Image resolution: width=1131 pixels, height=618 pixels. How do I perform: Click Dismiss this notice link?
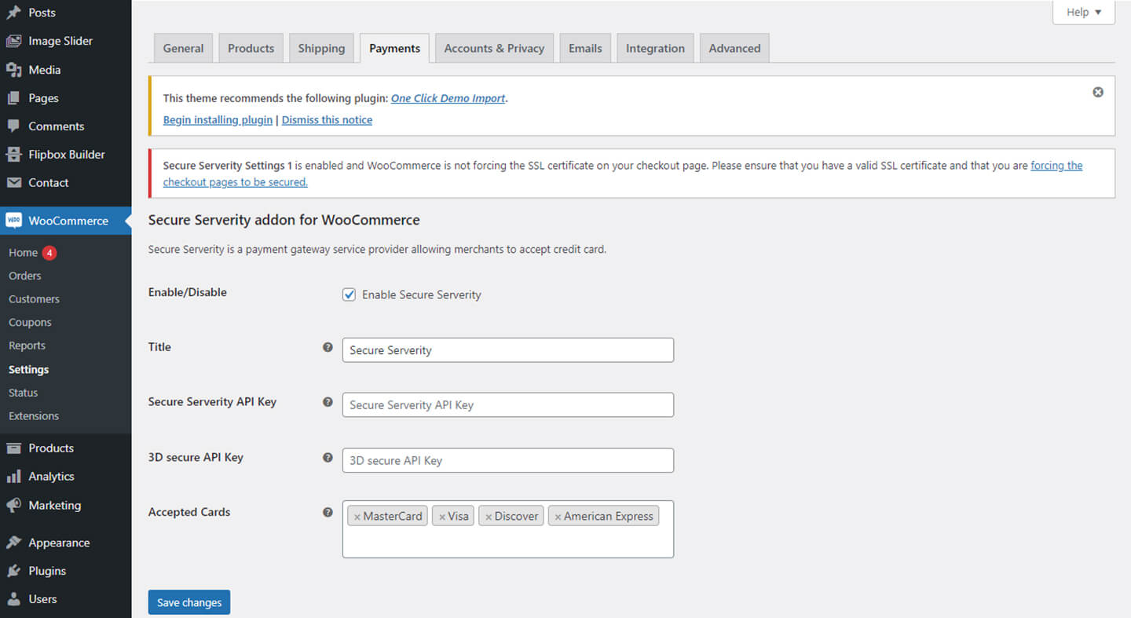pyautogui.click(x=327, y=120)
